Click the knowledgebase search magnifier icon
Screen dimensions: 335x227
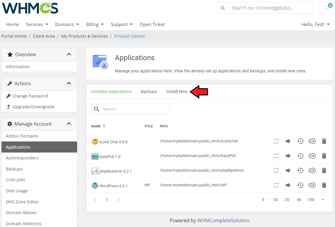coord(223,8)
